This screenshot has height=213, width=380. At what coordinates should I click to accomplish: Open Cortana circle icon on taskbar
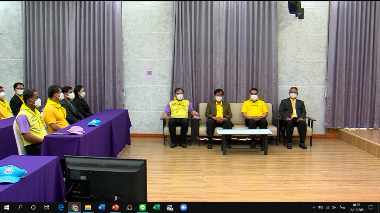[33, 207]
